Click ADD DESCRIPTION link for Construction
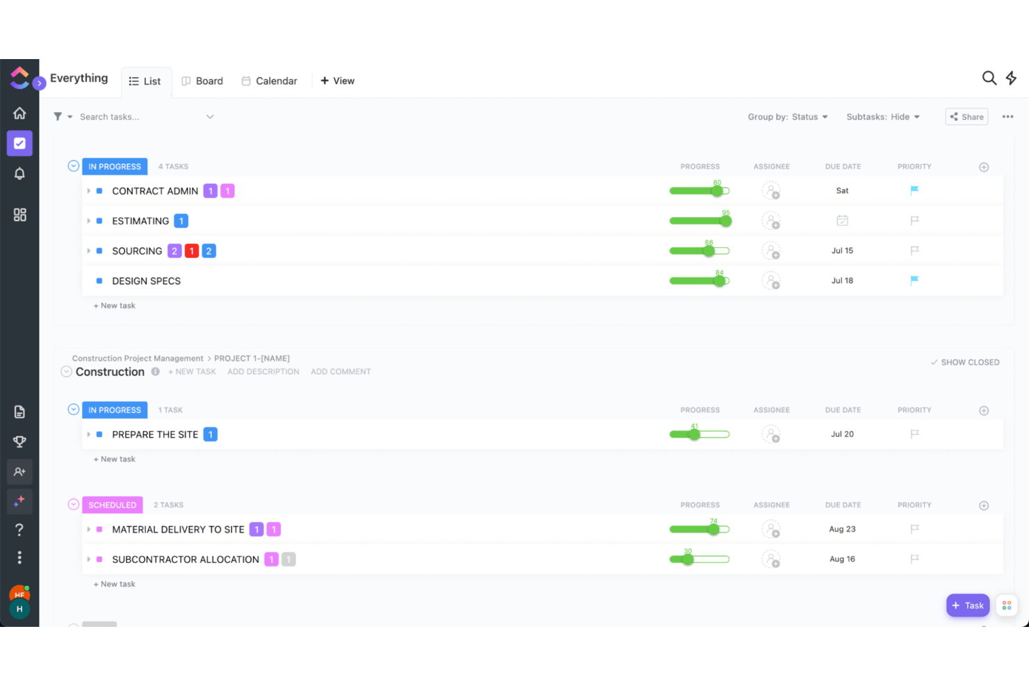Screen dimensions: 1029x686 264,372
